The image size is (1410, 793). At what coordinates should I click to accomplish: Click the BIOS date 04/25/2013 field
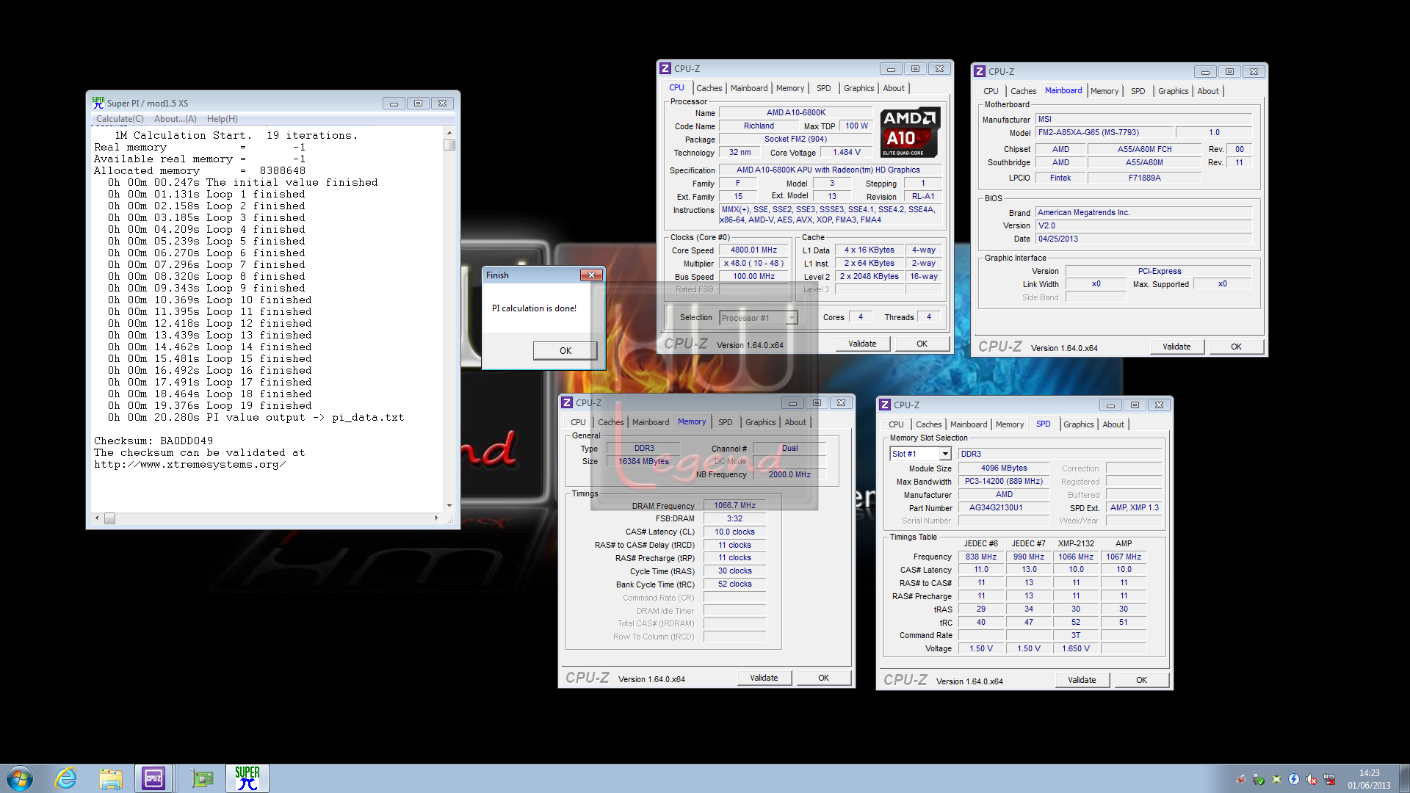(1143, 239)
